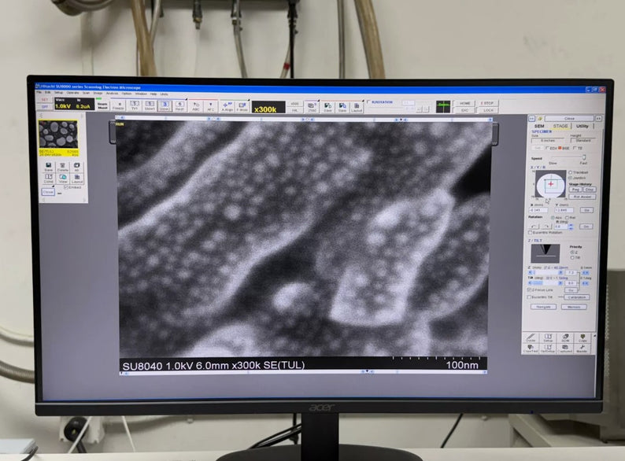Adjust the stage Speed slider
This screenshot has height=461, width=625.
tap(584, 157)
